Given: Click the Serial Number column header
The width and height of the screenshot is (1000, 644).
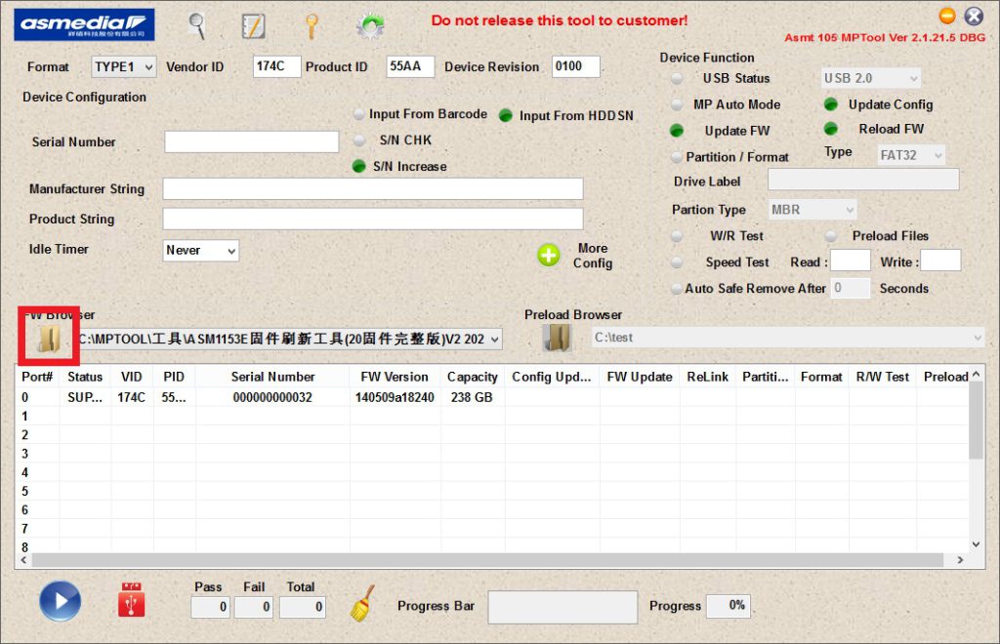Looking at the screenshot, I should (x=272, y=377).
